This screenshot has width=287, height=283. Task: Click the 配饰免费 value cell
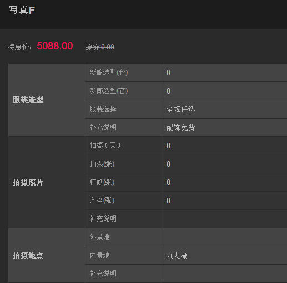225,127
